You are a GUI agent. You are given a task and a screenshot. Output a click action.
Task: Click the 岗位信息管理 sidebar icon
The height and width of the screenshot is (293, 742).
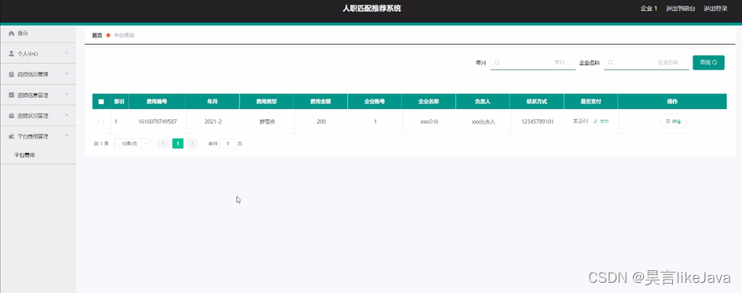click(12, 74)
